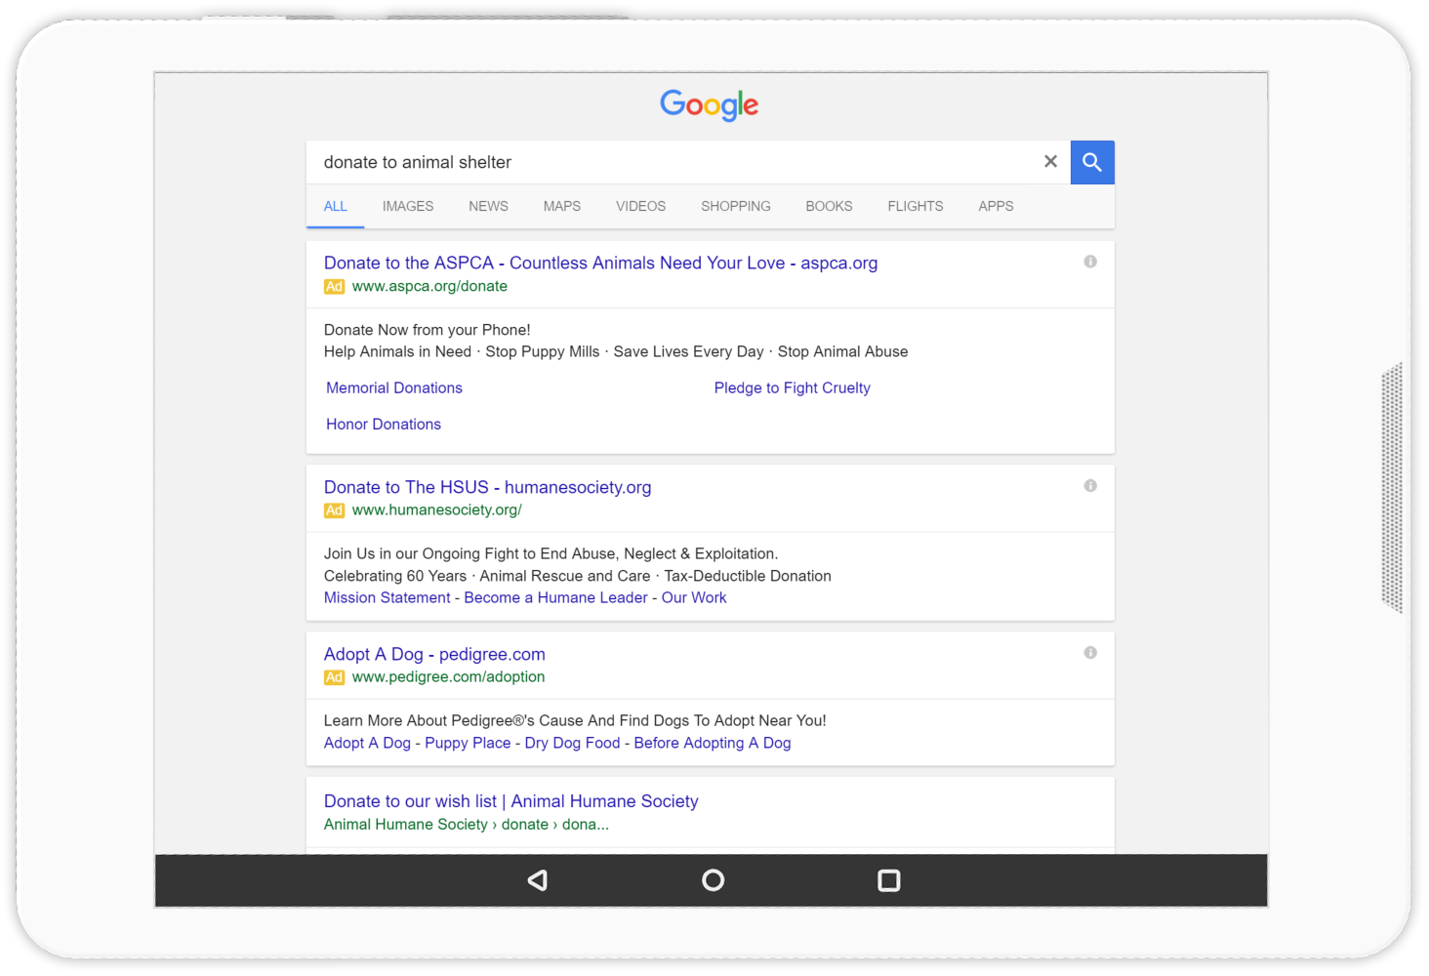Open Mission Statement sitelink

[388, 597]
